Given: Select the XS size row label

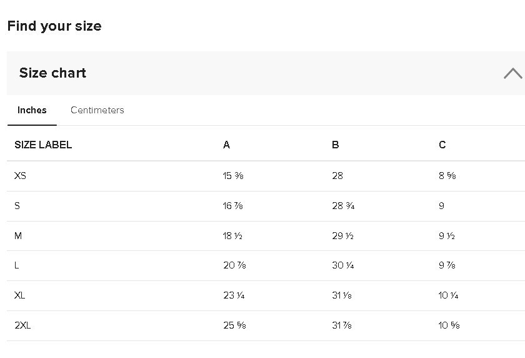Looking at the screenshot, I should click(20, 176).
